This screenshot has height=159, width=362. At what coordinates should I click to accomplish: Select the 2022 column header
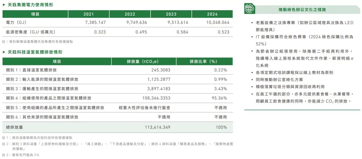[x=130, y=14]
